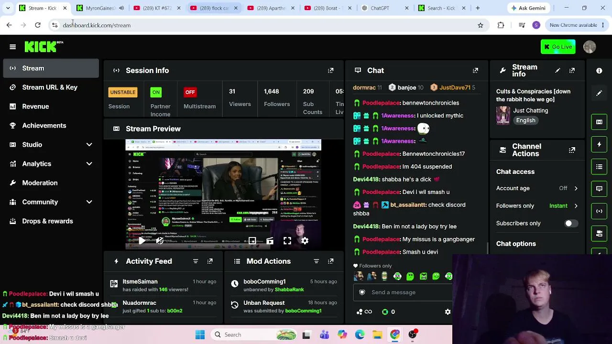Open Drops & rewards page
This screenshot has width=612, height=344.
point(51,221)
